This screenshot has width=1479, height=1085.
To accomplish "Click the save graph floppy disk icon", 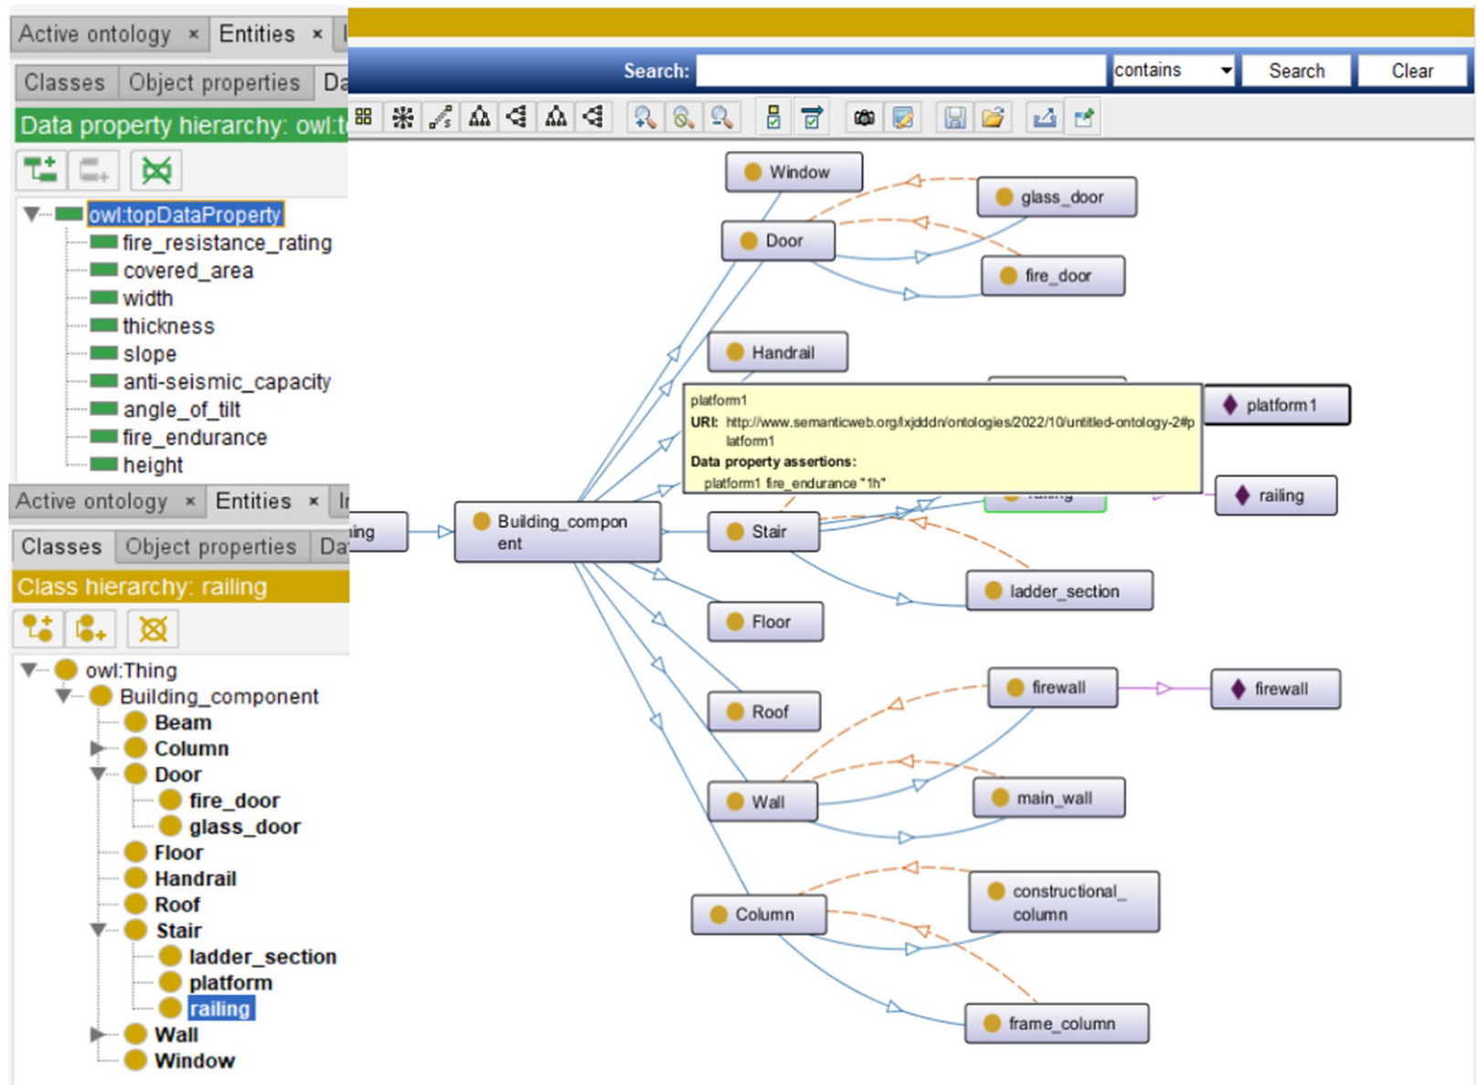I will (954, 118).
